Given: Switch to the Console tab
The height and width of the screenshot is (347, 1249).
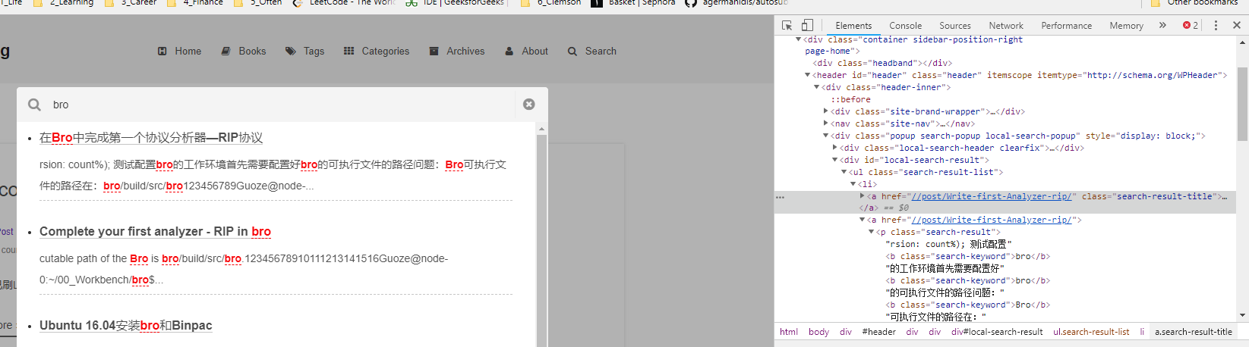Looking at the screenshot, I should click(x=905, y=25).
